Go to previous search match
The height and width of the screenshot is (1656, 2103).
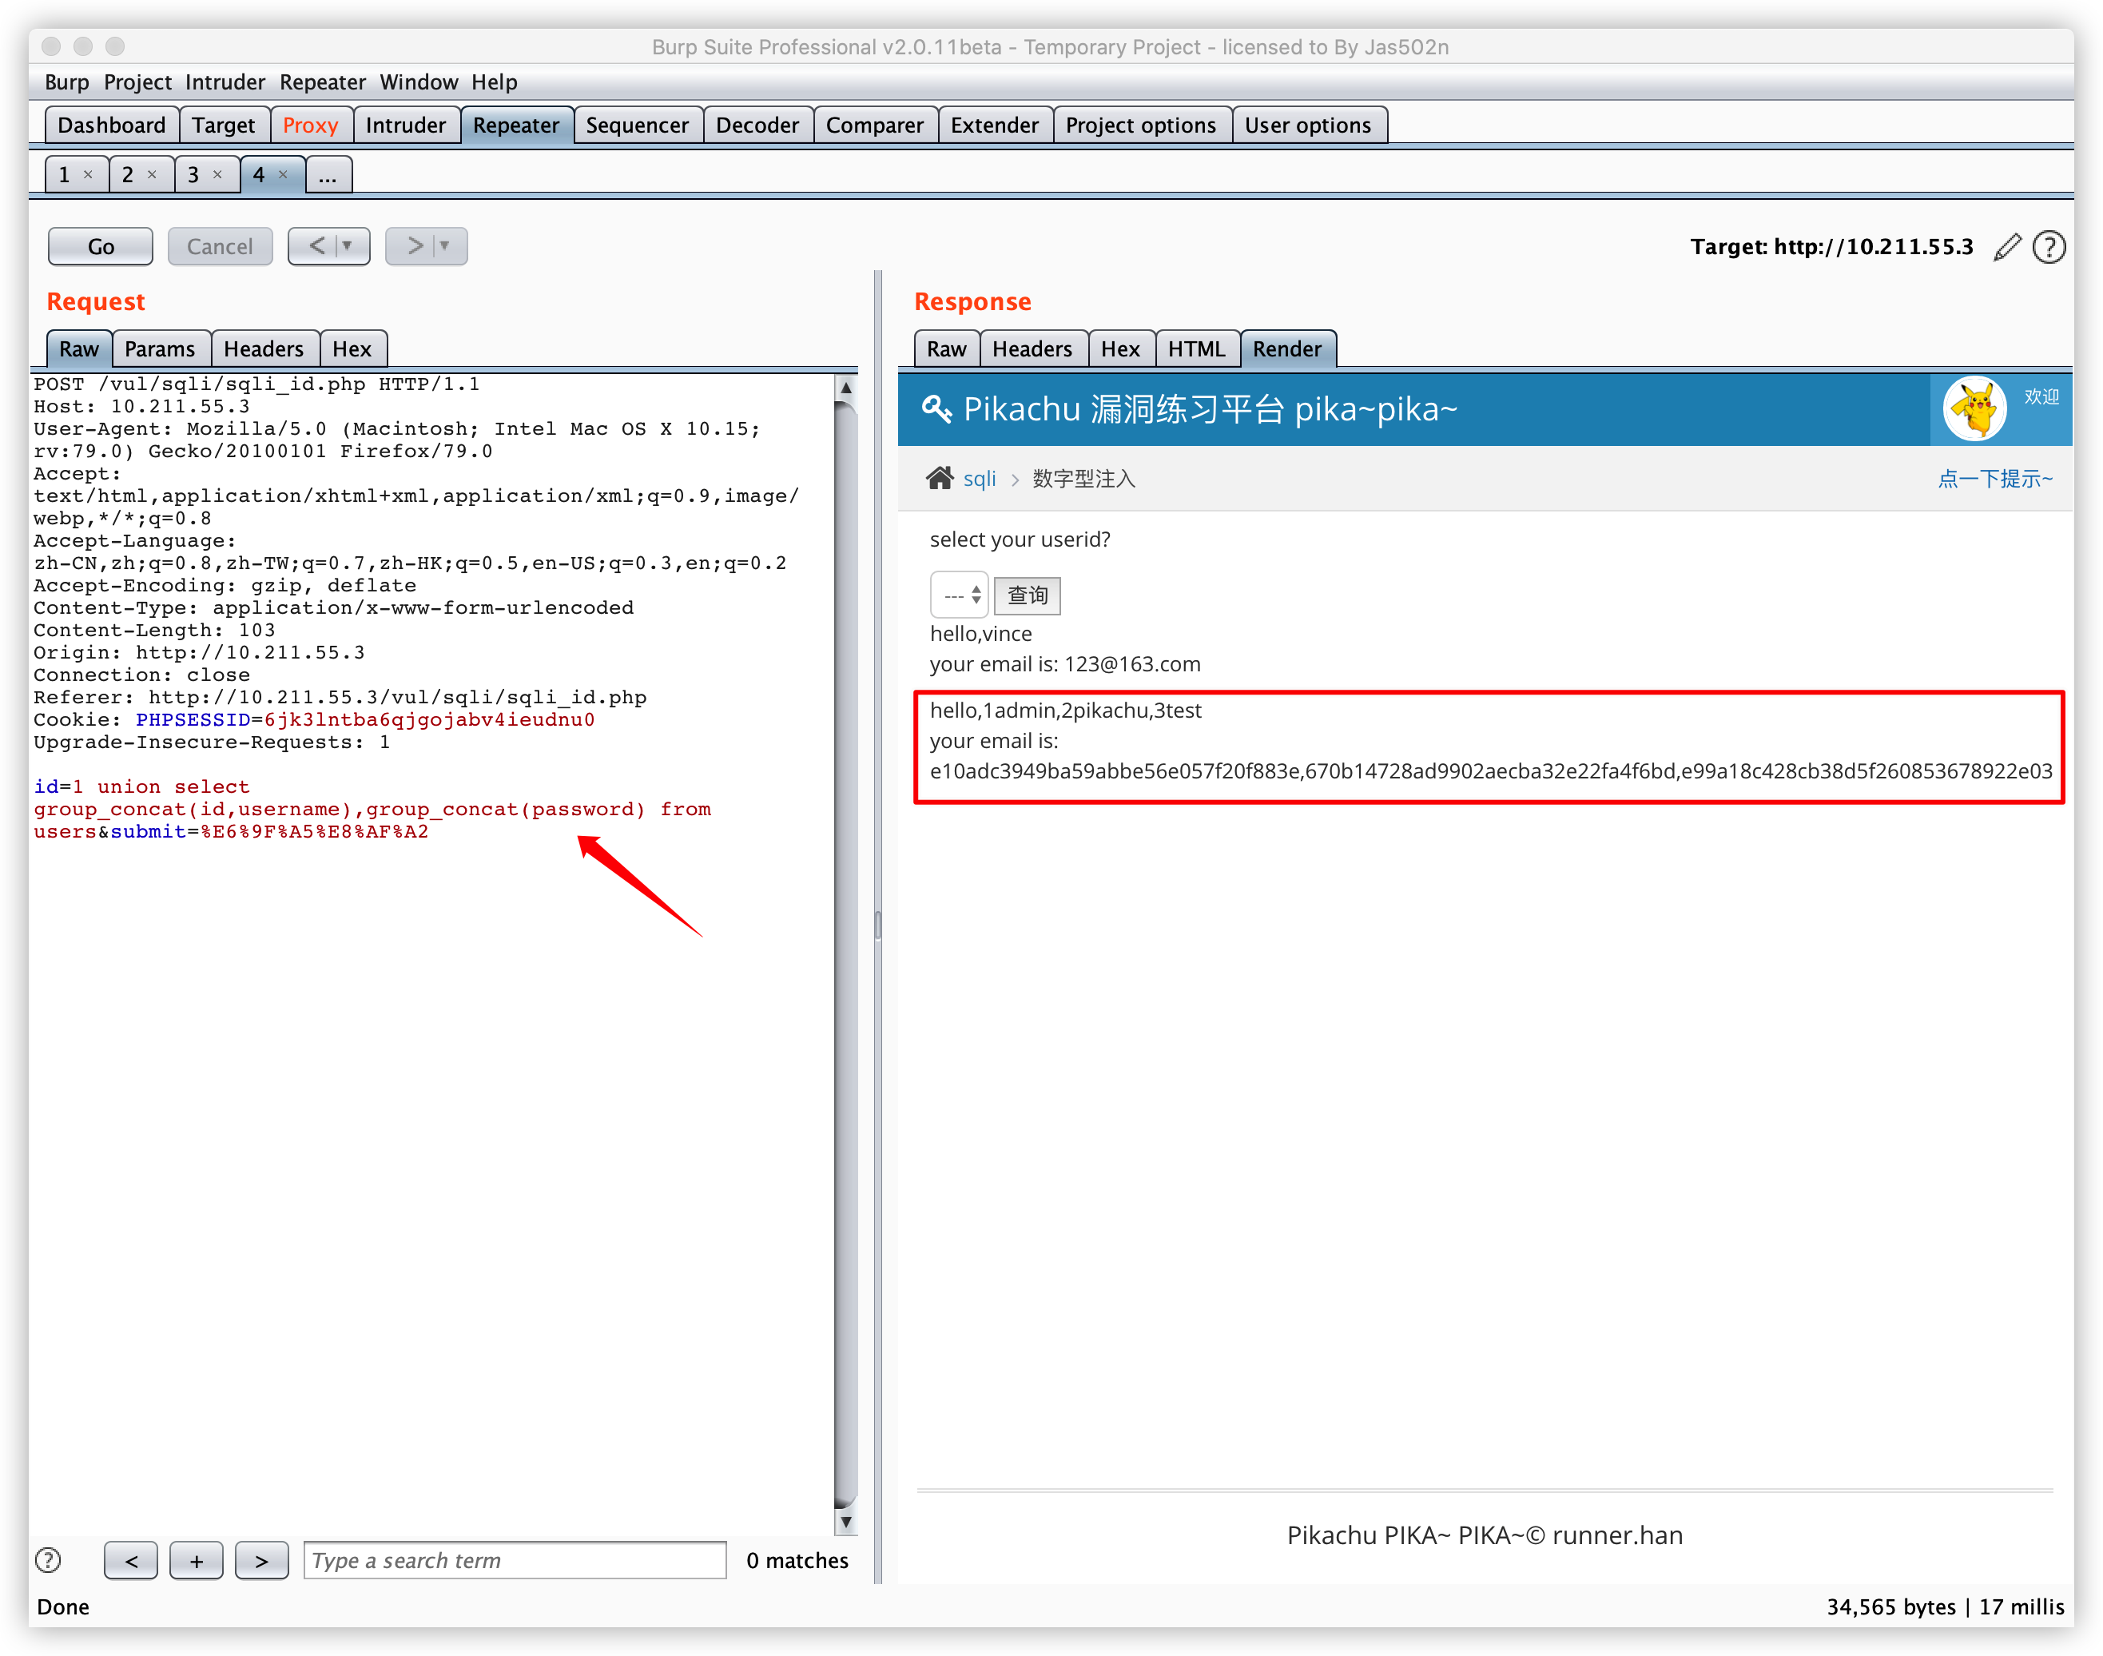tap(131, 1560)
